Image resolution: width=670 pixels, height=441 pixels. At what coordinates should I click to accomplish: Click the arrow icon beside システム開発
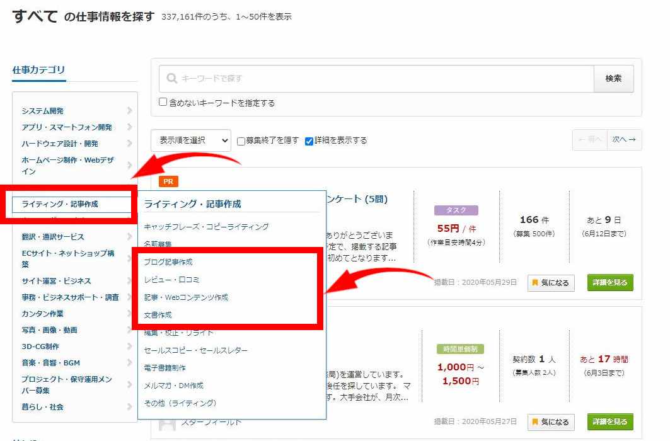coord(130,110)
